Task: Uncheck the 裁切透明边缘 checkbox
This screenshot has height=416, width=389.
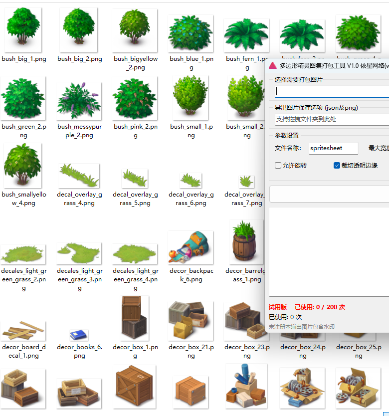Action: click(337, 165)
